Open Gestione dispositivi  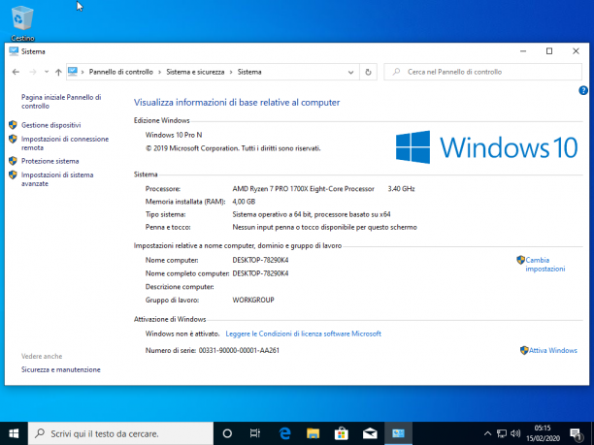50,125
